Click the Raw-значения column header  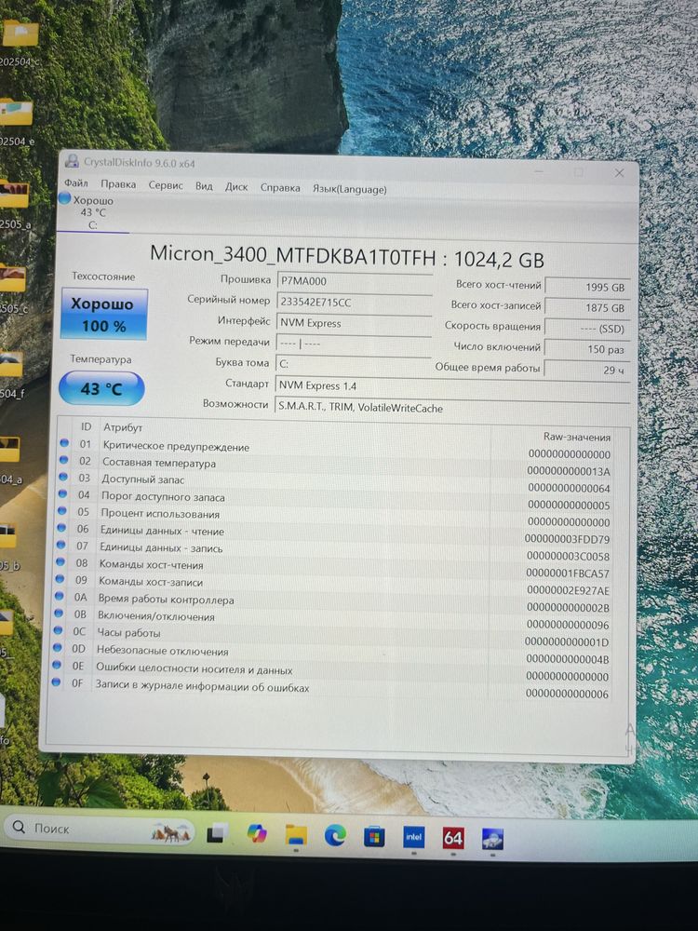[577, 437]
